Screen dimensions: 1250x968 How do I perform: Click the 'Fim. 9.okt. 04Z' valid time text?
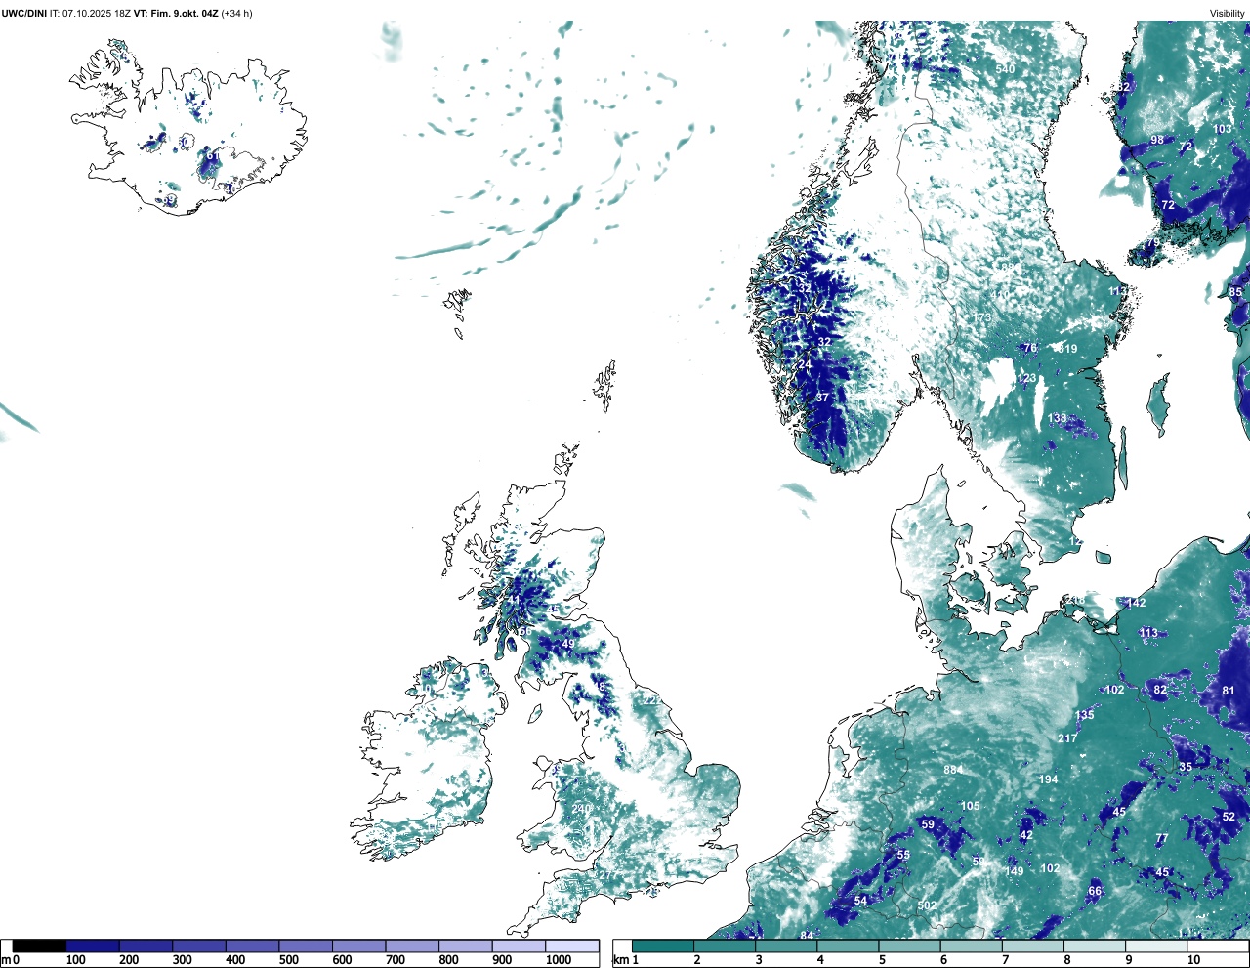point(185,13)
